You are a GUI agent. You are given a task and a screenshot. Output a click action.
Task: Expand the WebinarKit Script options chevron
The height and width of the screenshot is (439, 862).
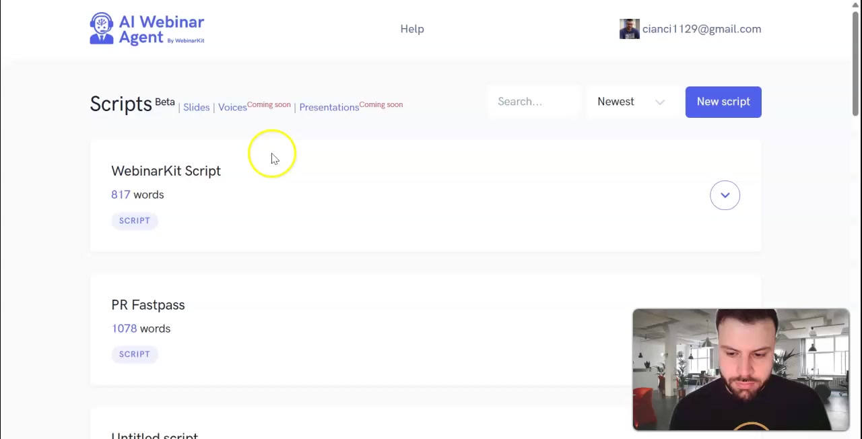pyautogui.click(x=725, y=195)
